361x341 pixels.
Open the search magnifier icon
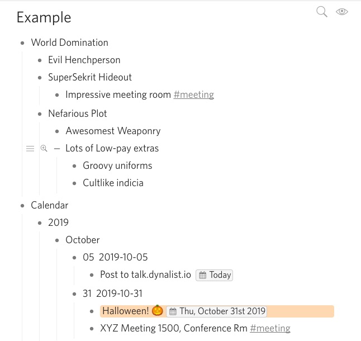[322, 12]
